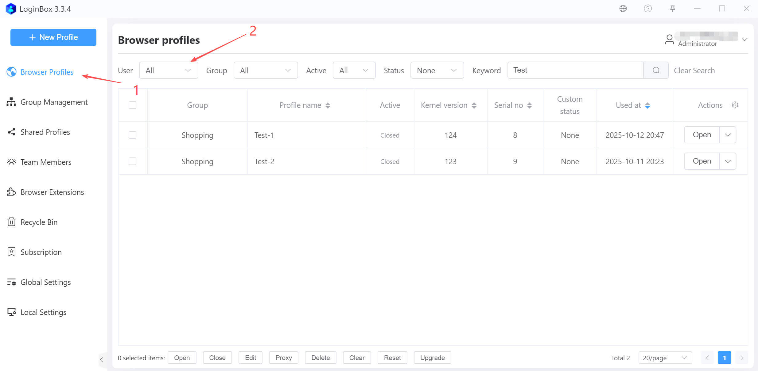Pin the window with pushpin icon
This screenshot has height=371, width=758.
tap(672, 9)
